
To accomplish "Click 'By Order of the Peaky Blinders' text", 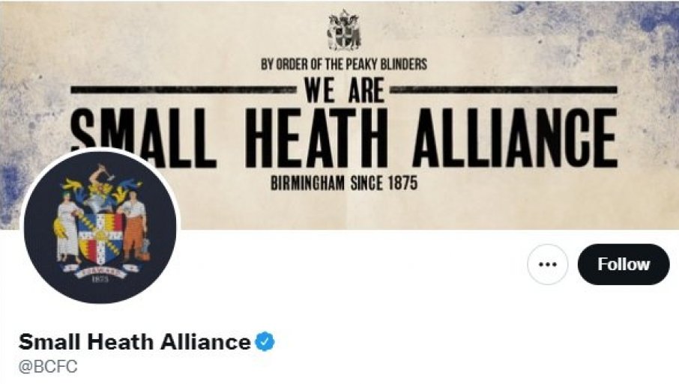I will [x=344, y=64].
